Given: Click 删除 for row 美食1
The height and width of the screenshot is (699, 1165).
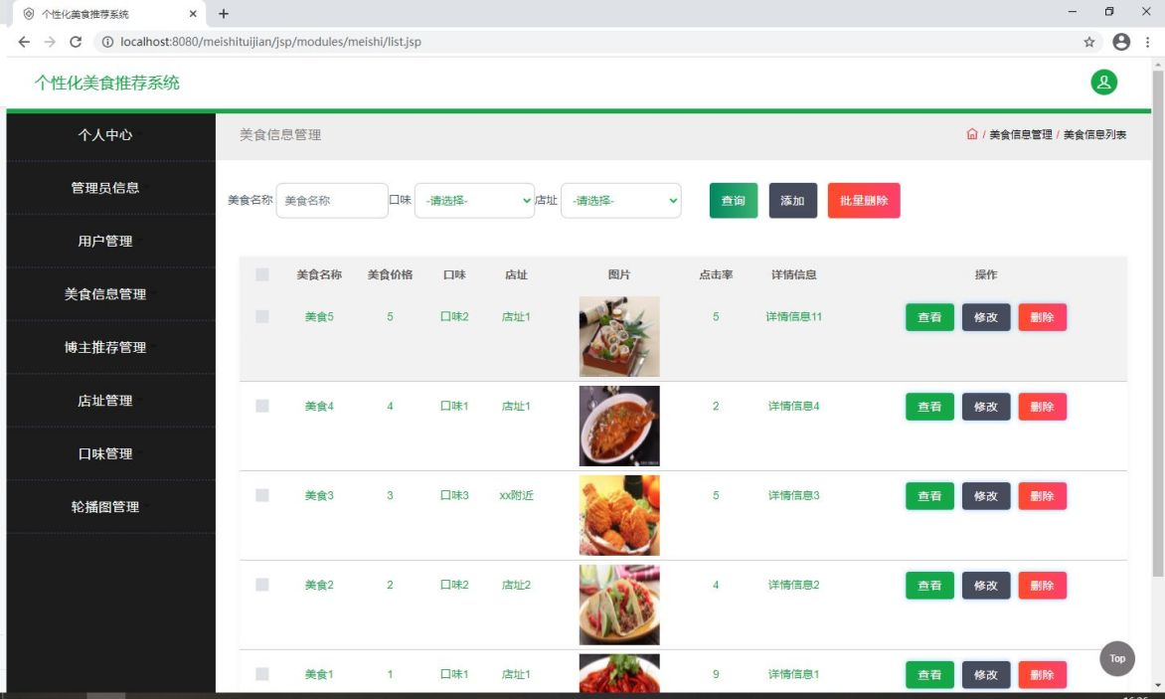Looking at the screenshot, I should coord(1043,674).
